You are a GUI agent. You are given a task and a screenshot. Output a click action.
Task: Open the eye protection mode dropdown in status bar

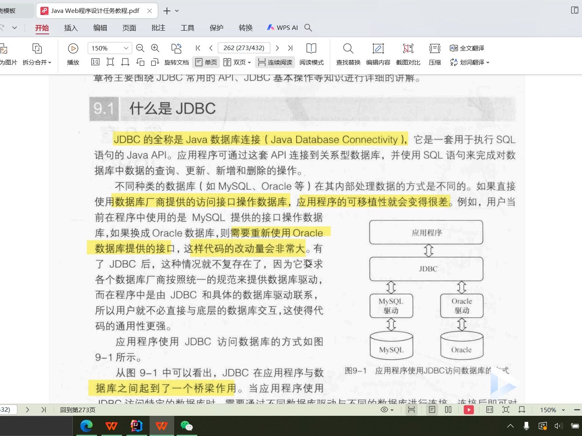392,410
